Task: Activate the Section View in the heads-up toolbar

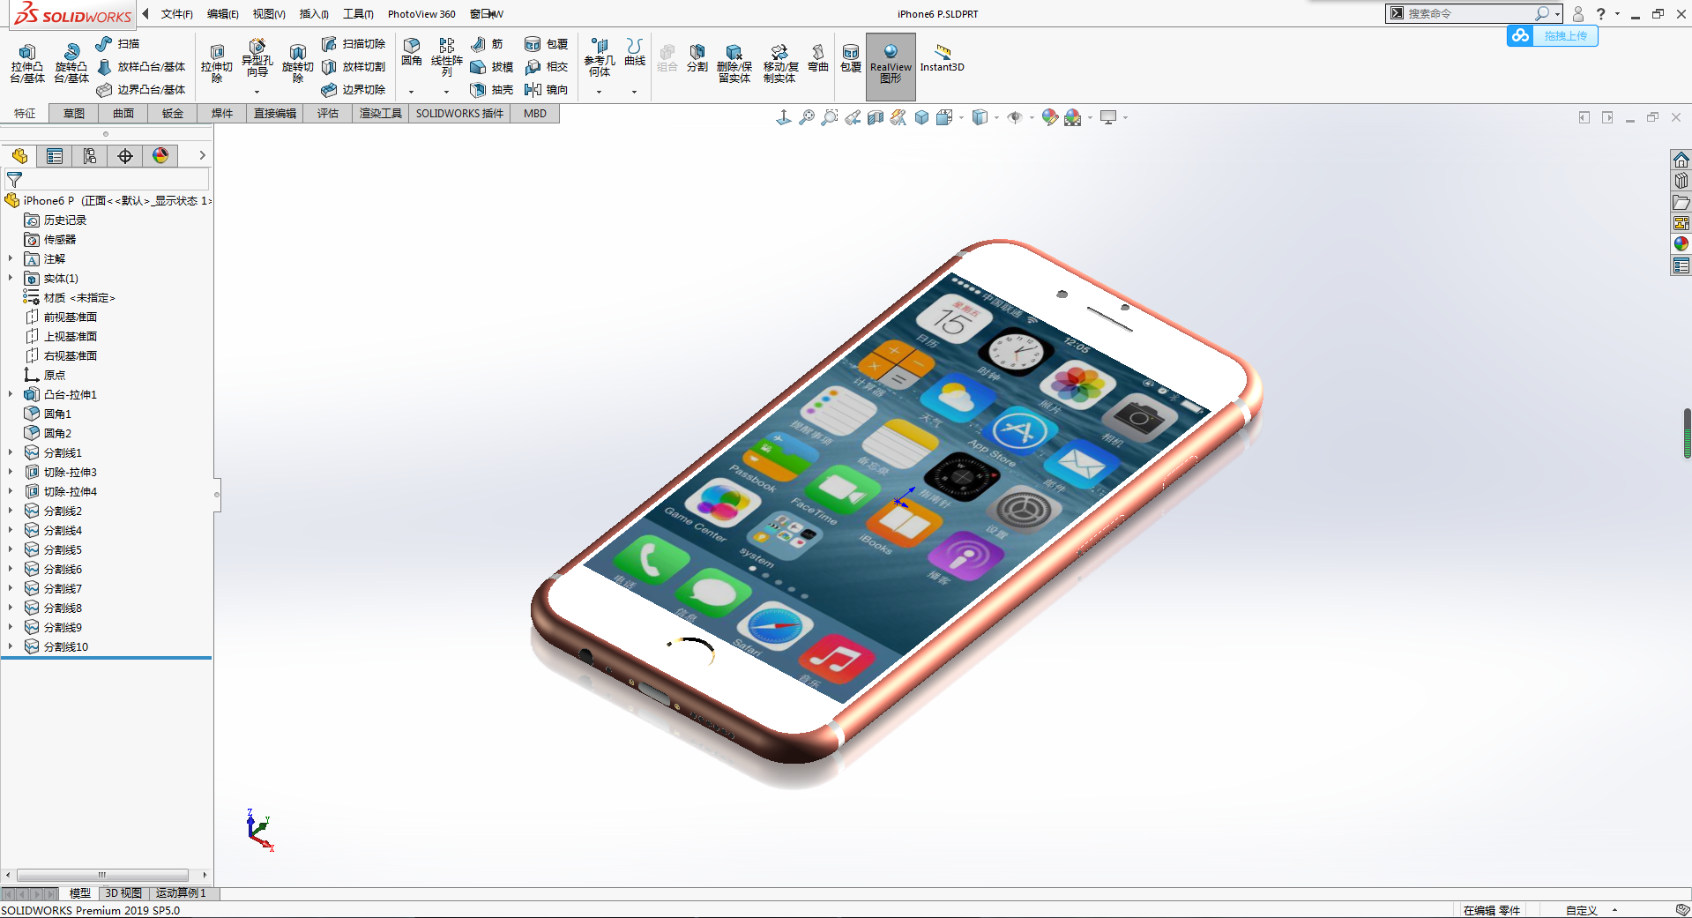Action: click(875, 116)
